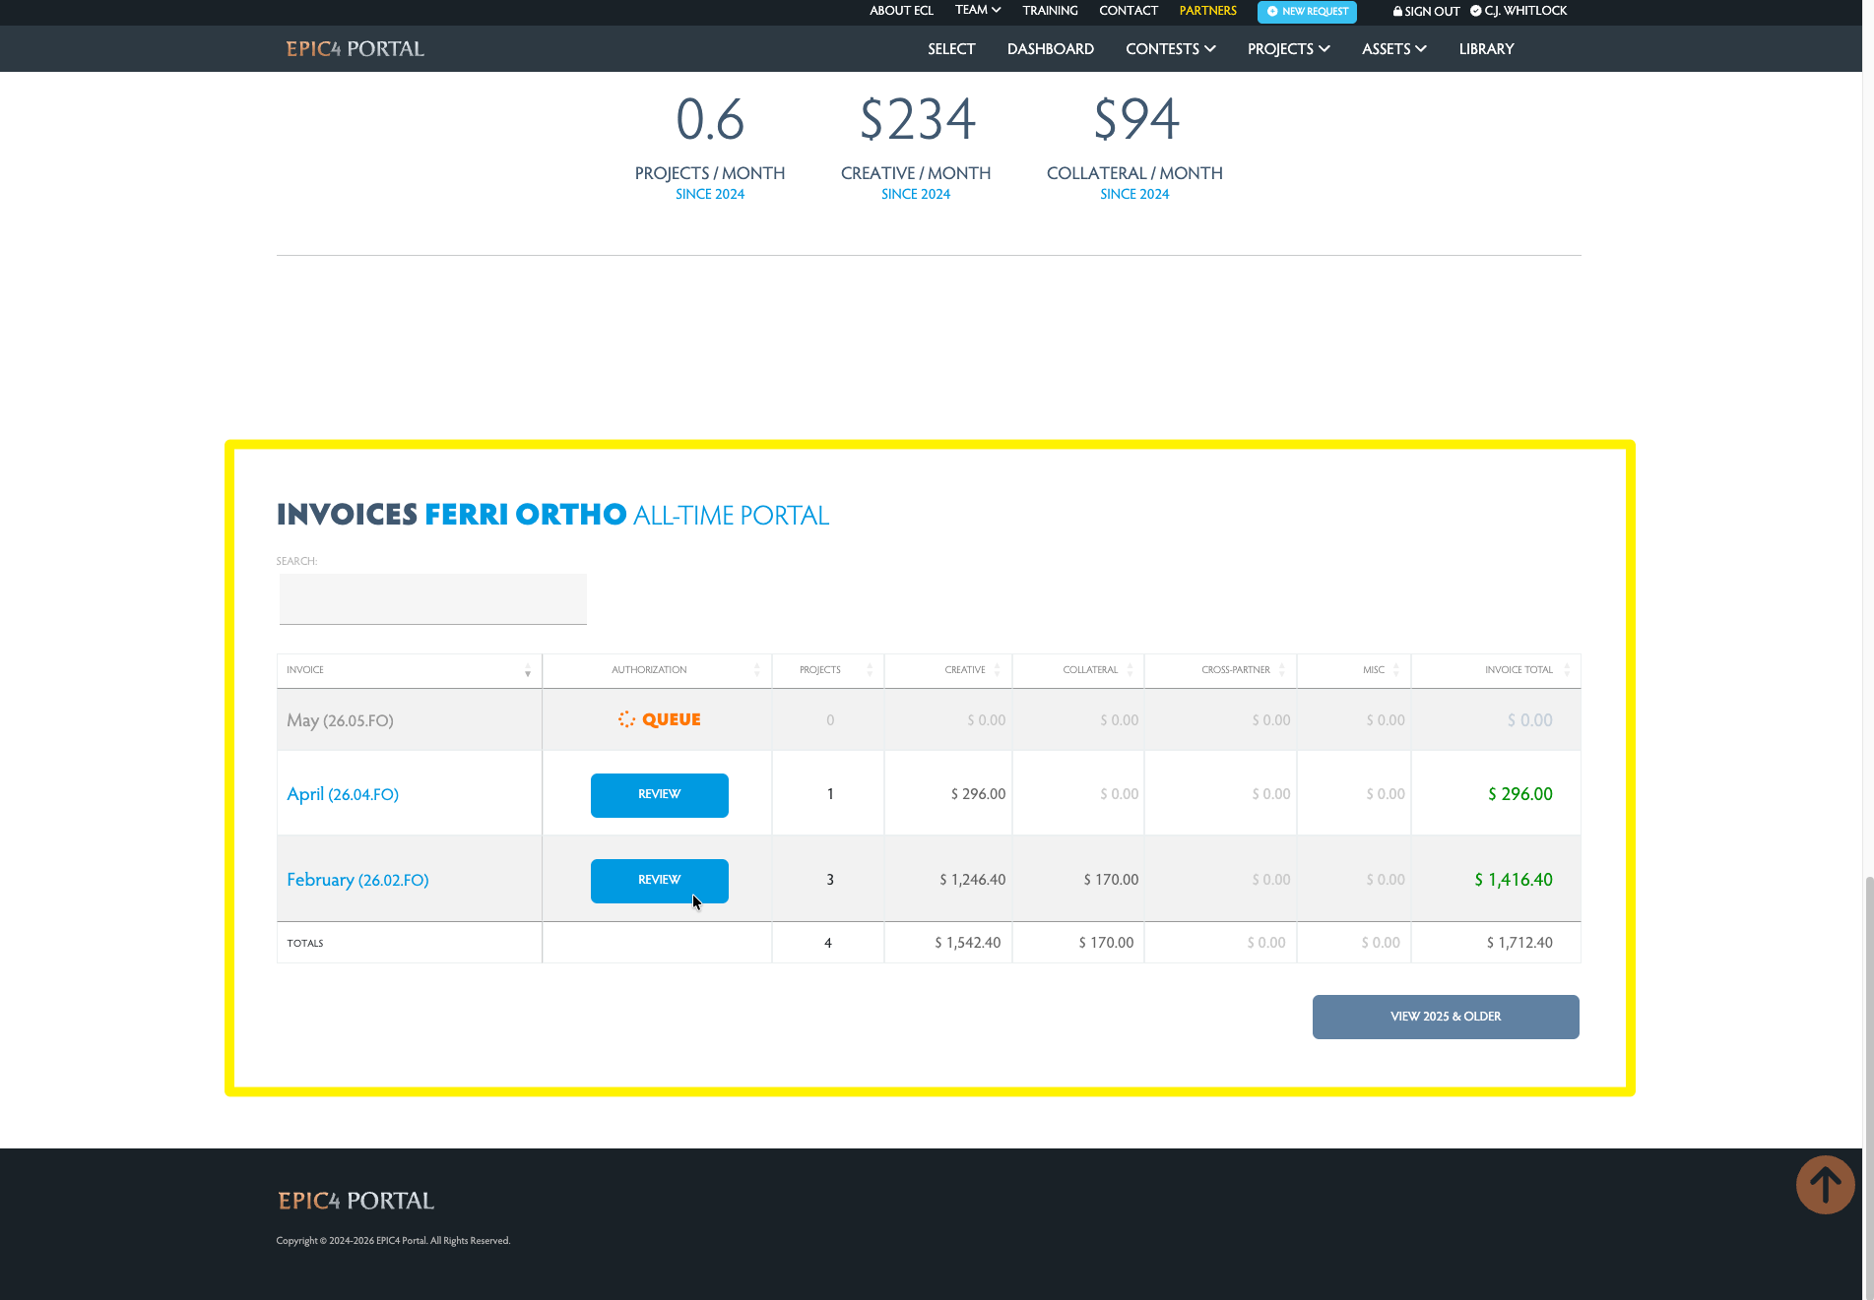Sort by Authorization column arrows
The image size is (1874, 1300).
[757, 670]
